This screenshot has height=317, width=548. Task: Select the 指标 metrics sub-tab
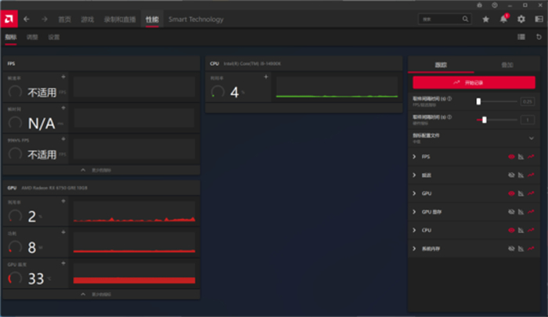click(x=11, y=37)
